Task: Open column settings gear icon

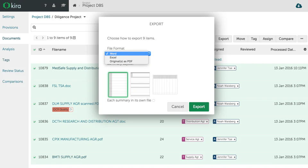Action: click(305, 49)
